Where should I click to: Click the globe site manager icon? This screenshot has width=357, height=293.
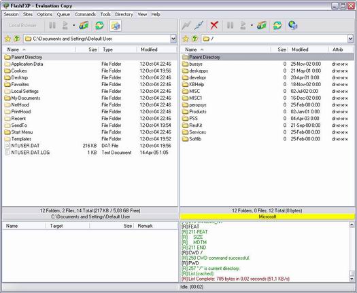pos(293,26)
